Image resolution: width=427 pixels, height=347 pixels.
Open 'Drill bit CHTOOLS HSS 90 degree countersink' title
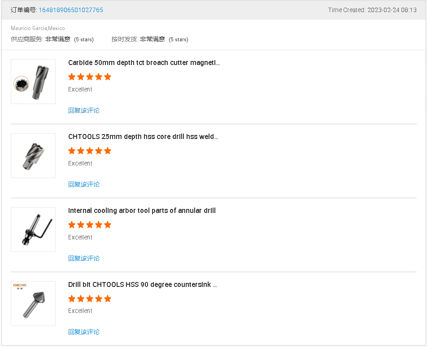click(143, 285)
